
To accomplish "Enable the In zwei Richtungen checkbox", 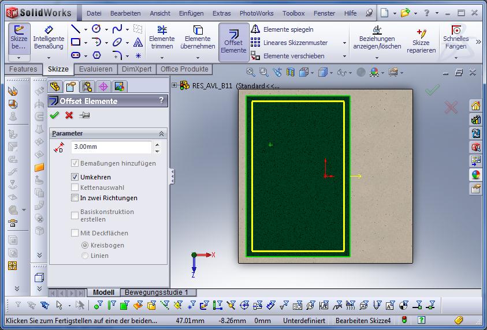I will [75, 198].
